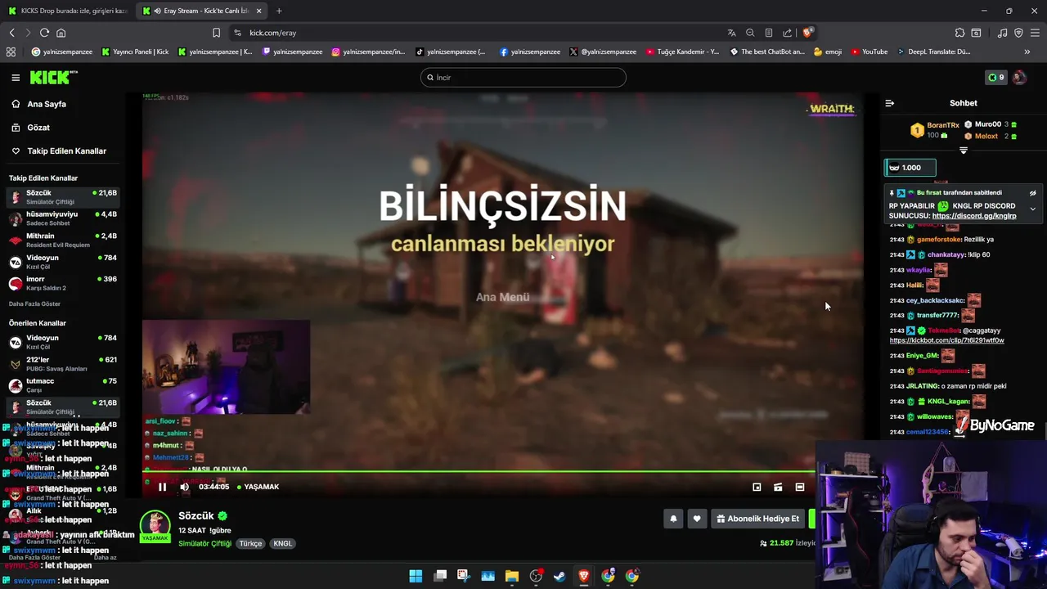Open the imorr channel

click(x=62, y=283)
